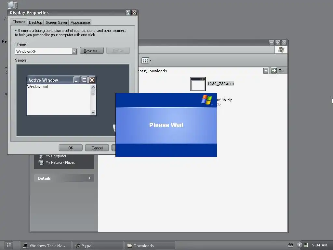Click the green monitor tray icon

tap(306, 245)
